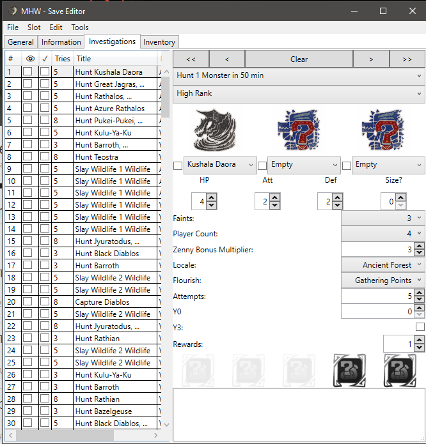Click the Zenny Bonus Multiplier input field
426x444 pixels.
pos(377,249)
